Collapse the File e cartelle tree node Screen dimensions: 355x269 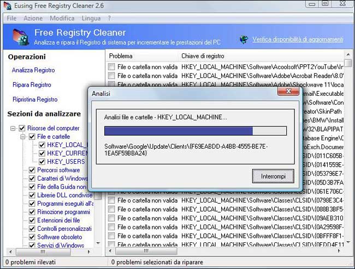[23, 137]
